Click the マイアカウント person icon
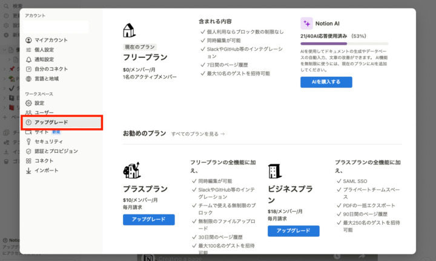Image resolution: width=436 pixels, height=261 pixels. 28,40
